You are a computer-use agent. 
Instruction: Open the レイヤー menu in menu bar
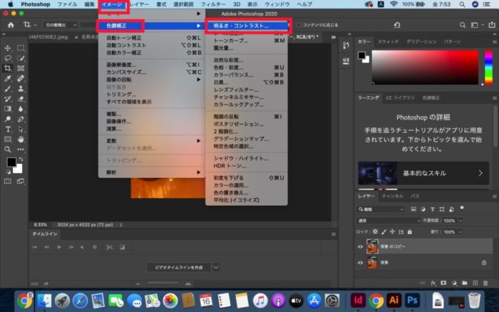point(139,4)
